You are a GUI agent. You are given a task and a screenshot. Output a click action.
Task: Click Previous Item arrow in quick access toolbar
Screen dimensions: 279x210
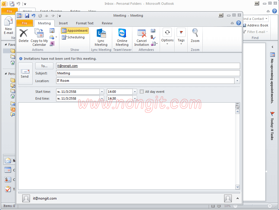[46, 16]
